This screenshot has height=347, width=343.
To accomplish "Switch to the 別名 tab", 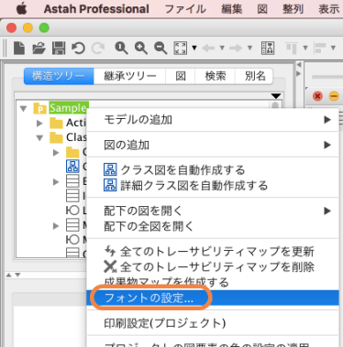I will pos(255,76).
